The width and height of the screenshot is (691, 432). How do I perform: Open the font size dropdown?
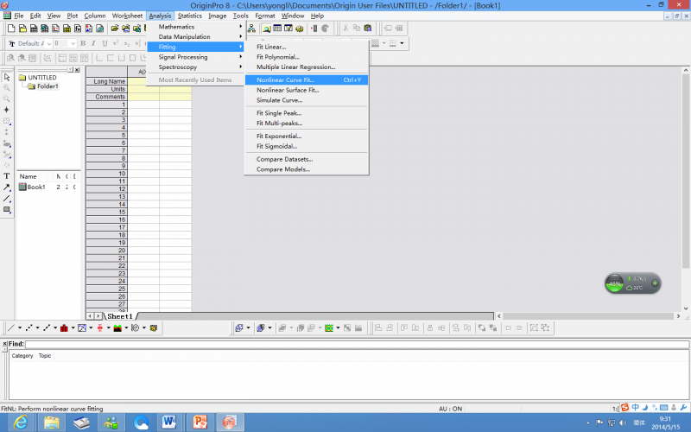[73, 44]
